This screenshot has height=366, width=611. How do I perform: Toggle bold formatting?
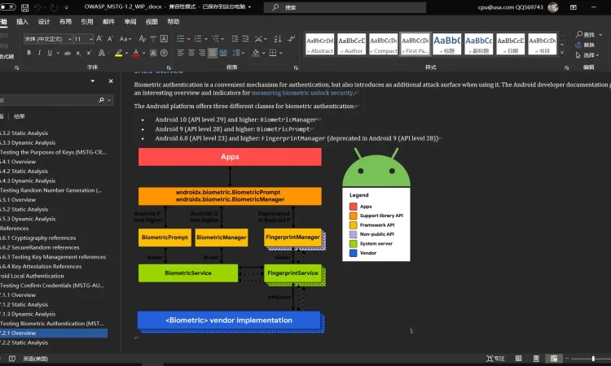click(x=29, y=53)
